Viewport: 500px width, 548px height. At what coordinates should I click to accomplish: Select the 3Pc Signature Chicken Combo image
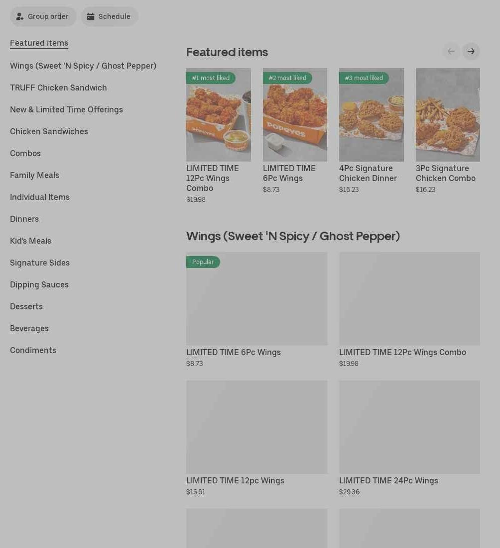(448, 115)
